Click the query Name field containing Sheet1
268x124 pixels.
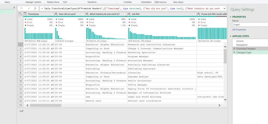pyautogui.click(x=250, y=24)
